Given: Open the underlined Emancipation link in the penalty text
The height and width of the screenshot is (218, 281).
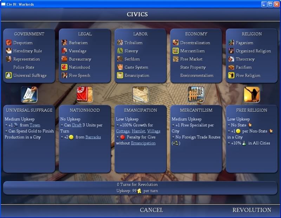Looking at the screenshot, I should click(143, 143).
